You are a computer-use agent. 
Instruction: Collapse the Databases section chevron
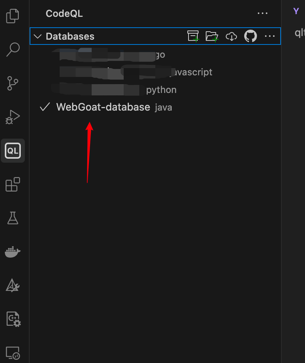[38, 36]
